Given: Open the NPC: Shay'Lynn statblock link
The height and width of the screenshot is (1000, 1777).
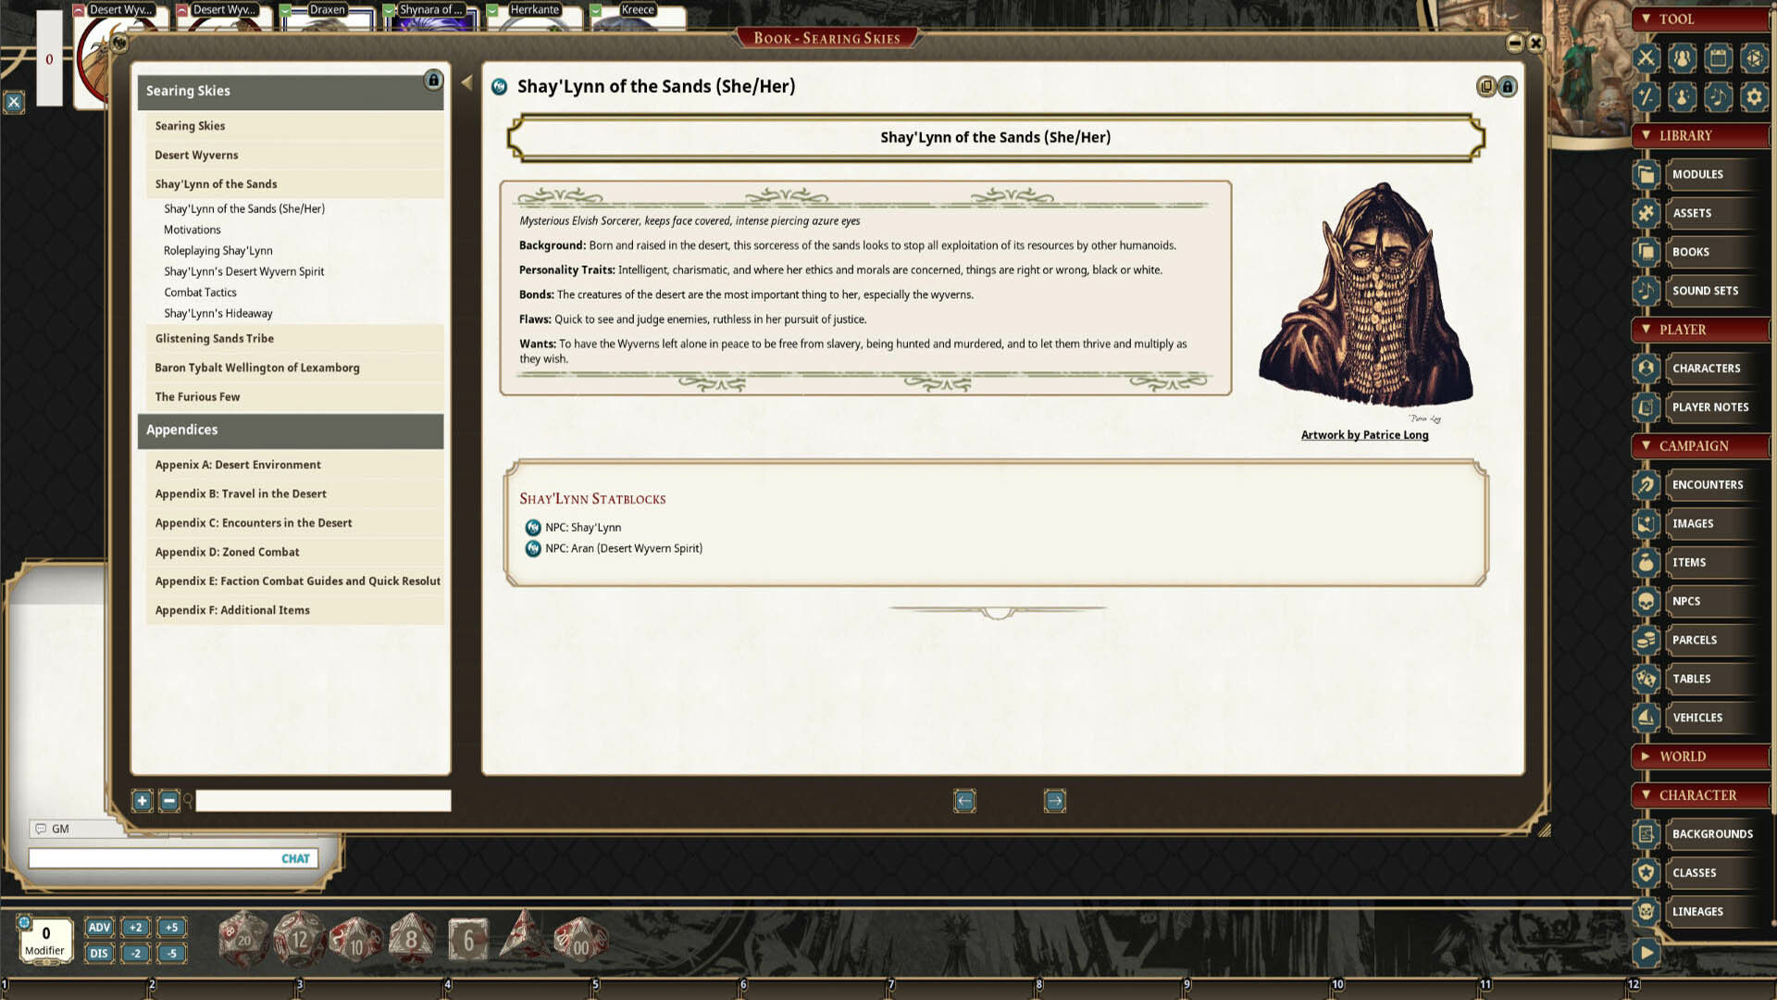Looking at the screenshot, I should pyautogui.click(x=582, y=527).
